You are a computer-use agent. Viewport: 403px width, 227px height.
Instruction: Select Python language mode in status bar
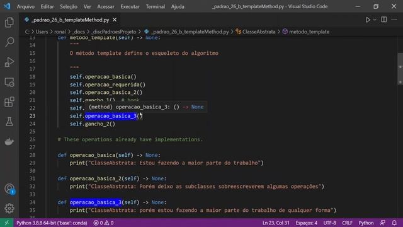366,223
